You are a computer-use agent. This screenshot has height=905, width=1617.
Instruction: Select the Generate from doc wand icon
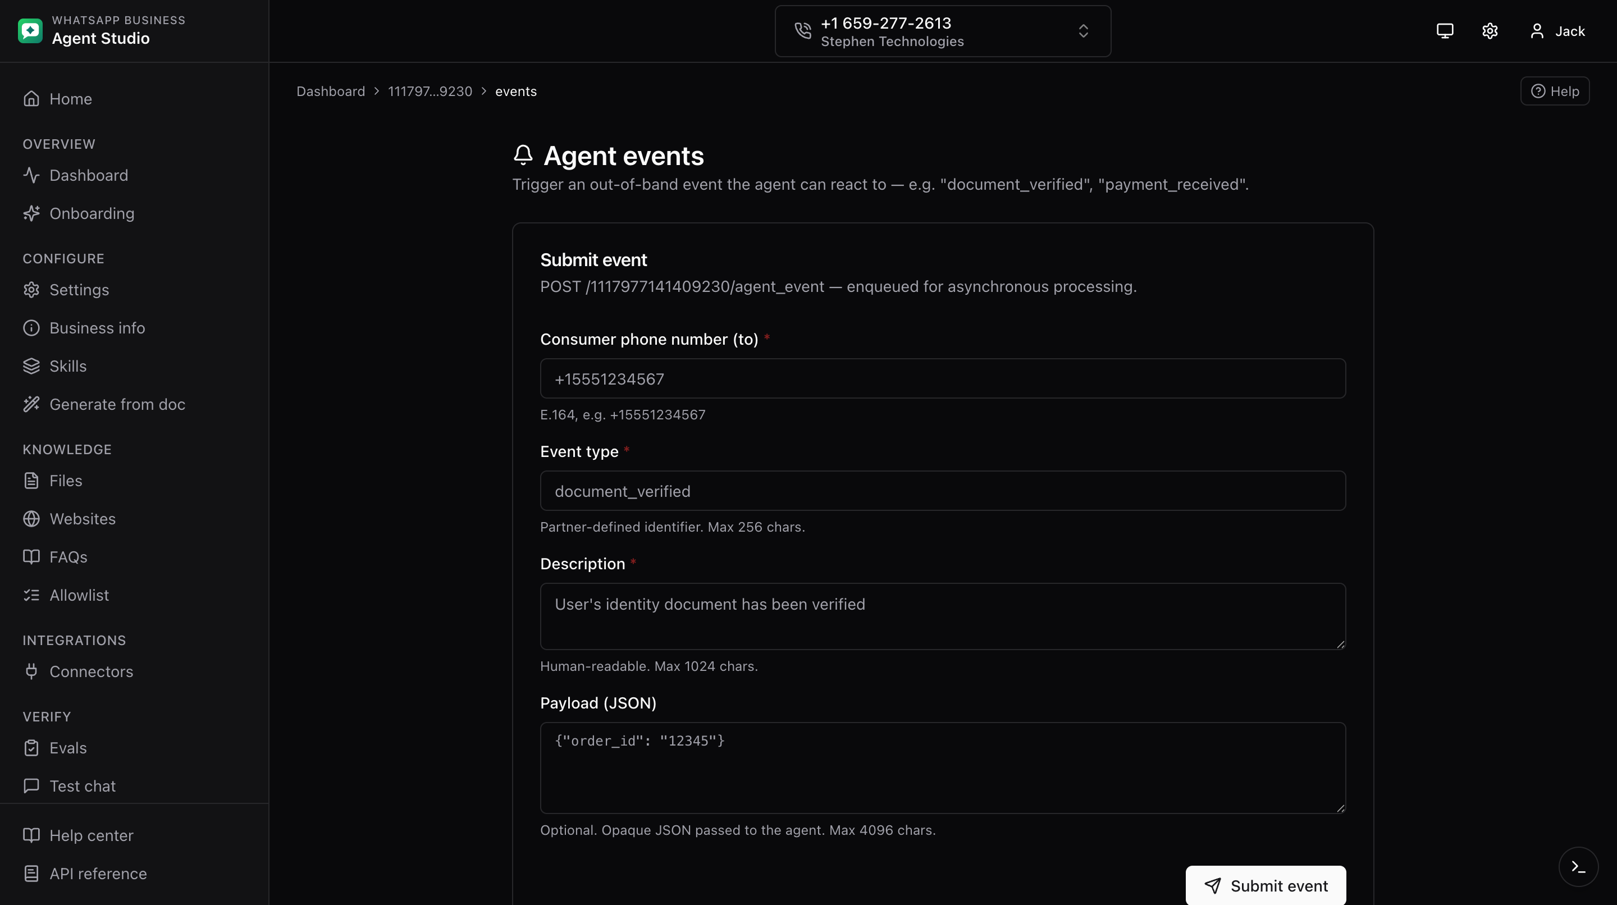31,404
